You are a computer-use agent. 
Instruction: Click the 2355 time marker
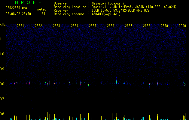click(93, 25)
